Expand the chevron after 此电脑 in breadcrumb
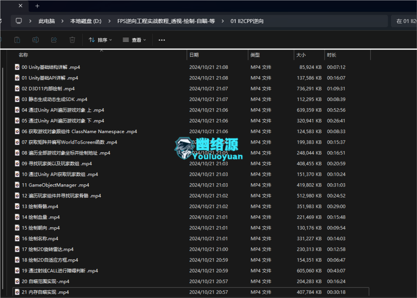Viewport: 417px width, 298px height. click(62, 21)
